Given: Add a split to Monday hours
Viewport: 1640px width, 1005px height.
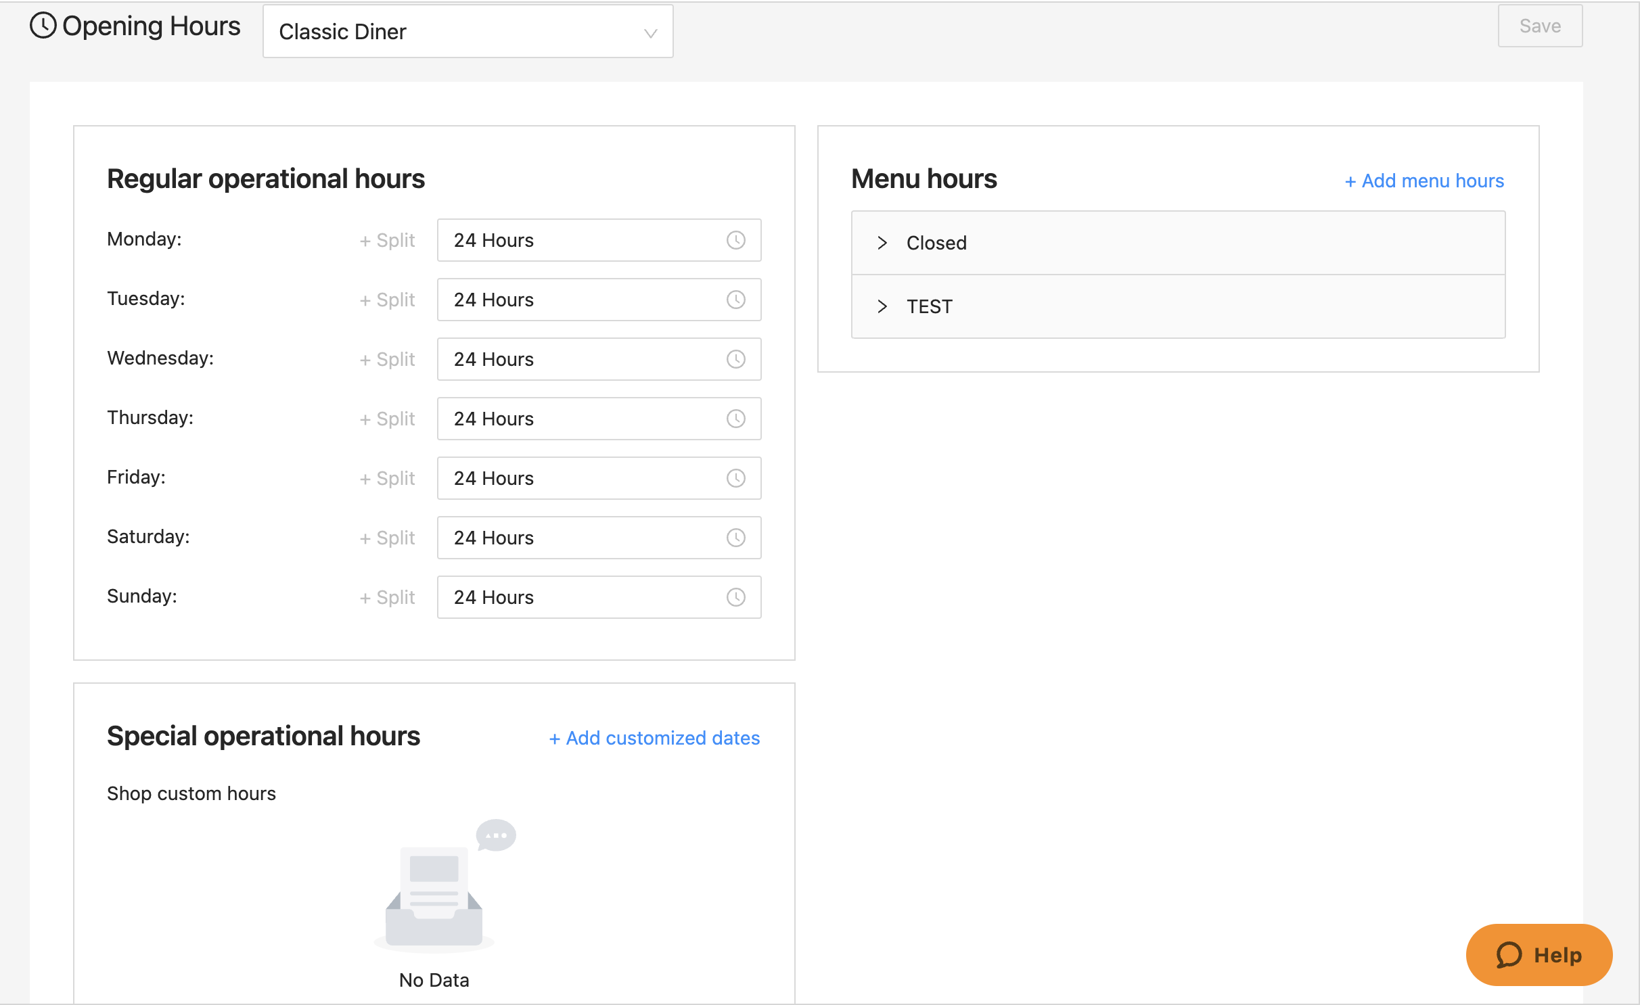Looking at the screenshot, I should coord(387,241).
